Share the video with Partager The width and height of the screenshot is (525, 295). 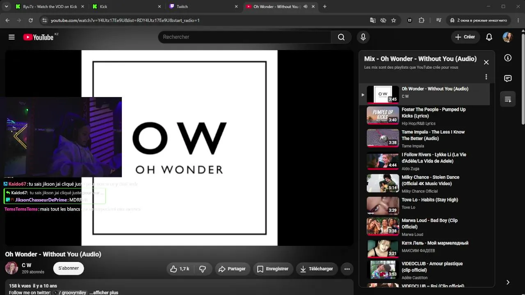point(232,269)
